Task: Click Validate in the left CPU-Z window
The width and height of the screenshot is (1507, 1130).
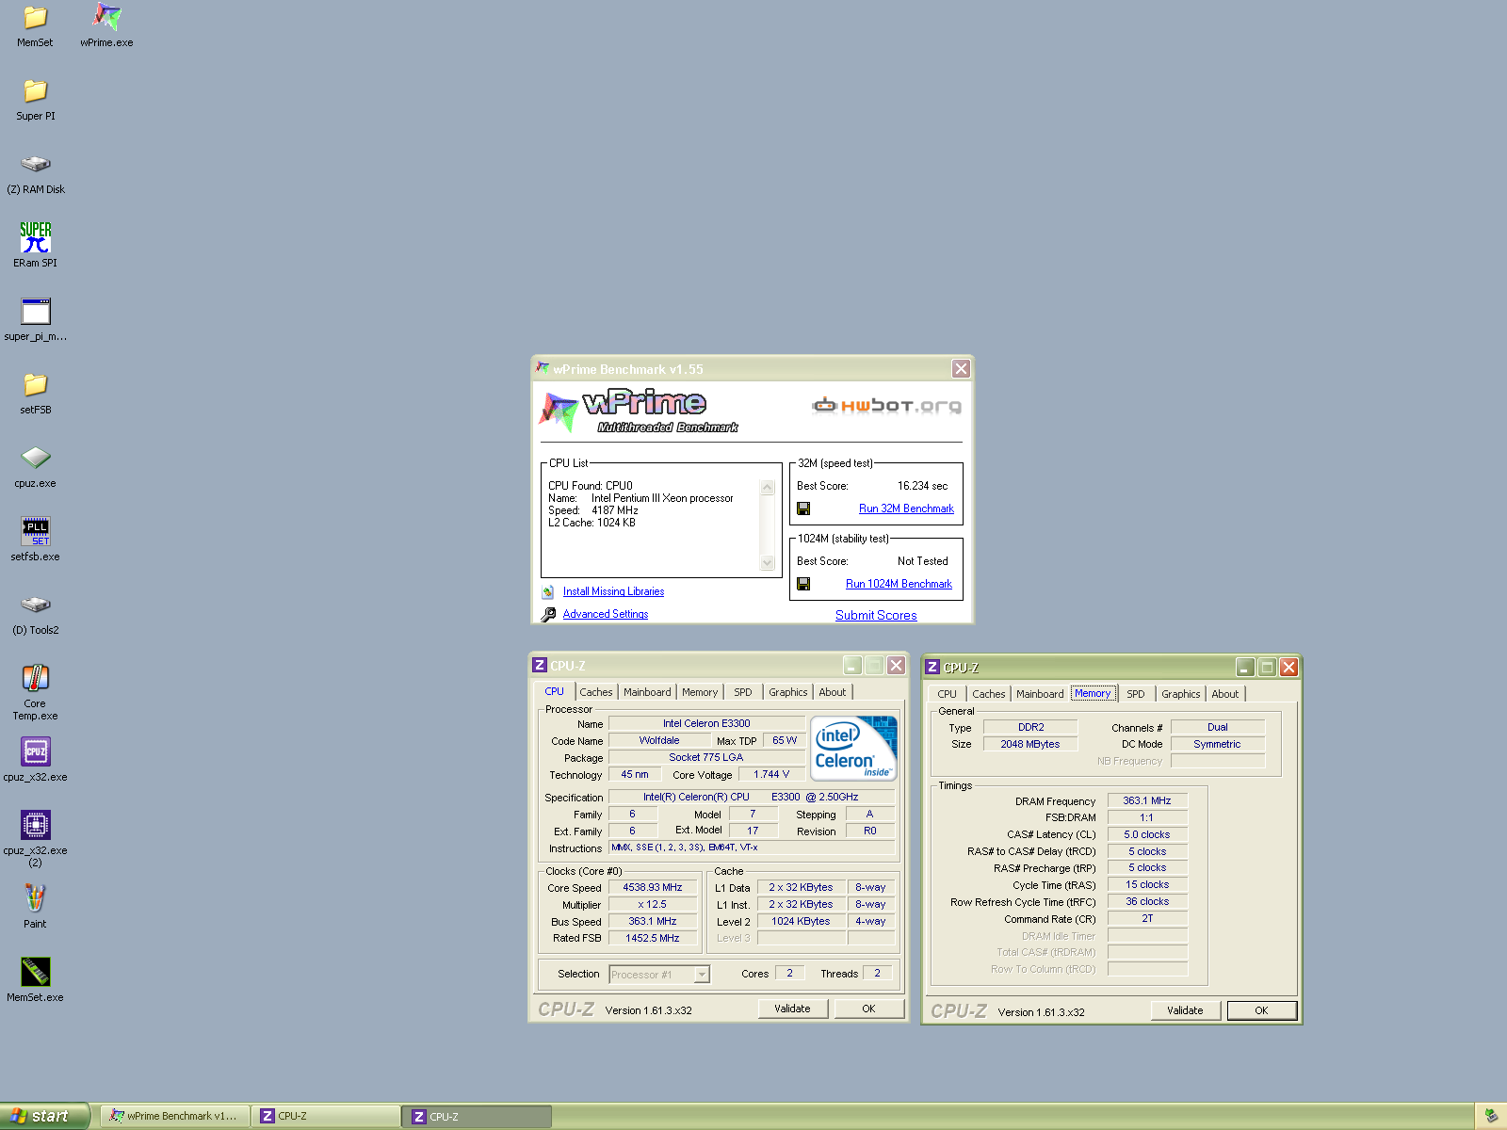Action: [x=792, y=1009]
